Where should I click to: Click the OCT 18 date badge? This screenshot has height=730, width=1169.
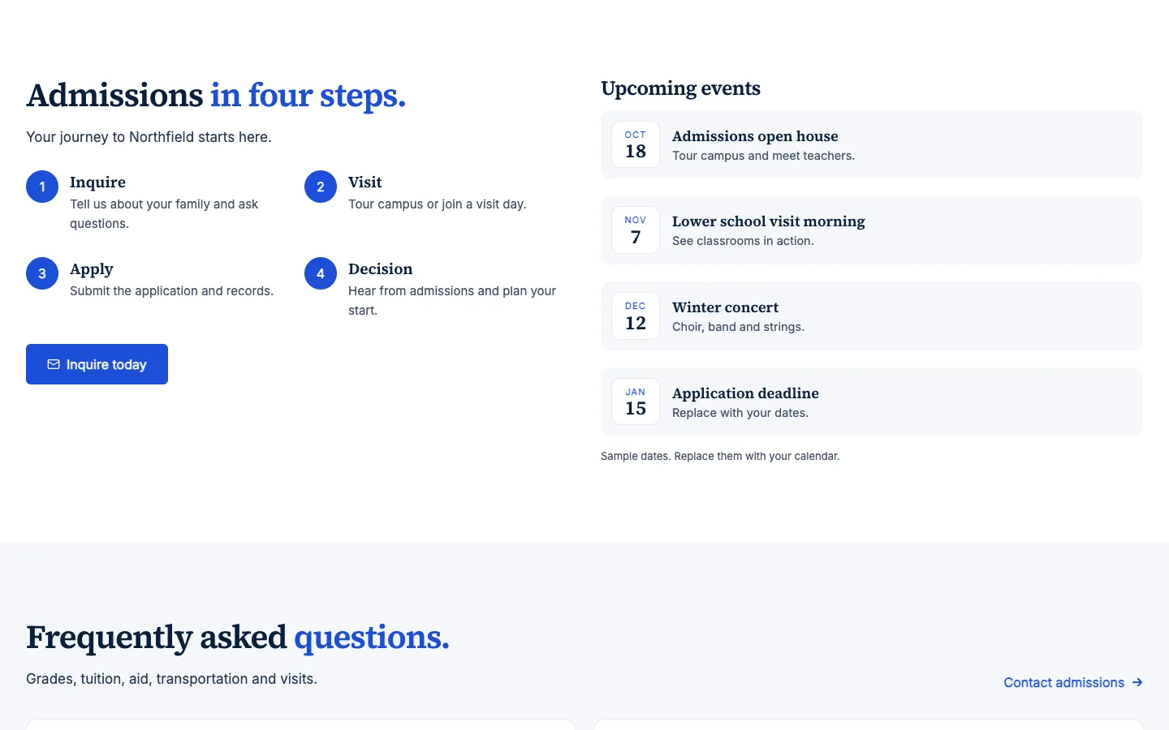point(636,144)
